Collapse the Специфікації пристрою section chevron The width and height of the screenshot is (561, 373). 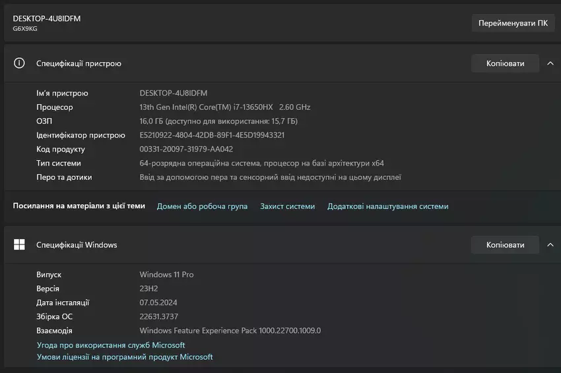coord(550,63)
